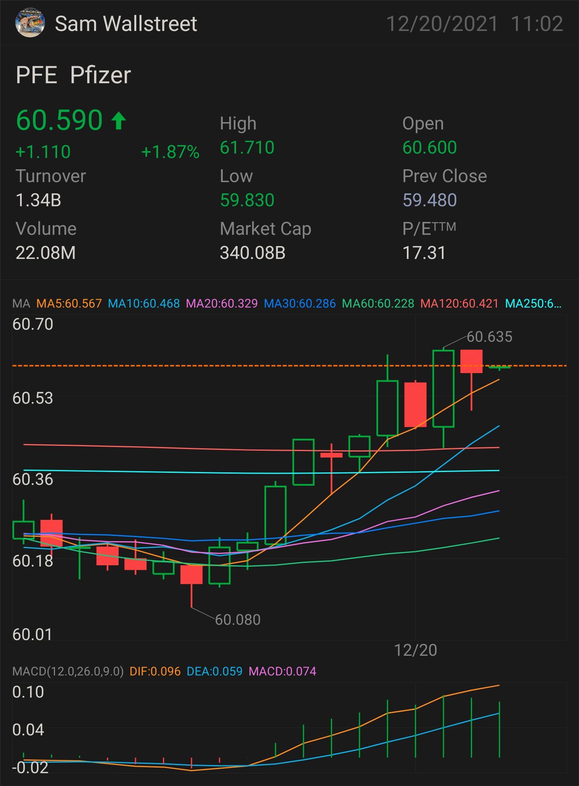
Task: Select the Volume value 22.08M
Action: [x=45, y=253]
